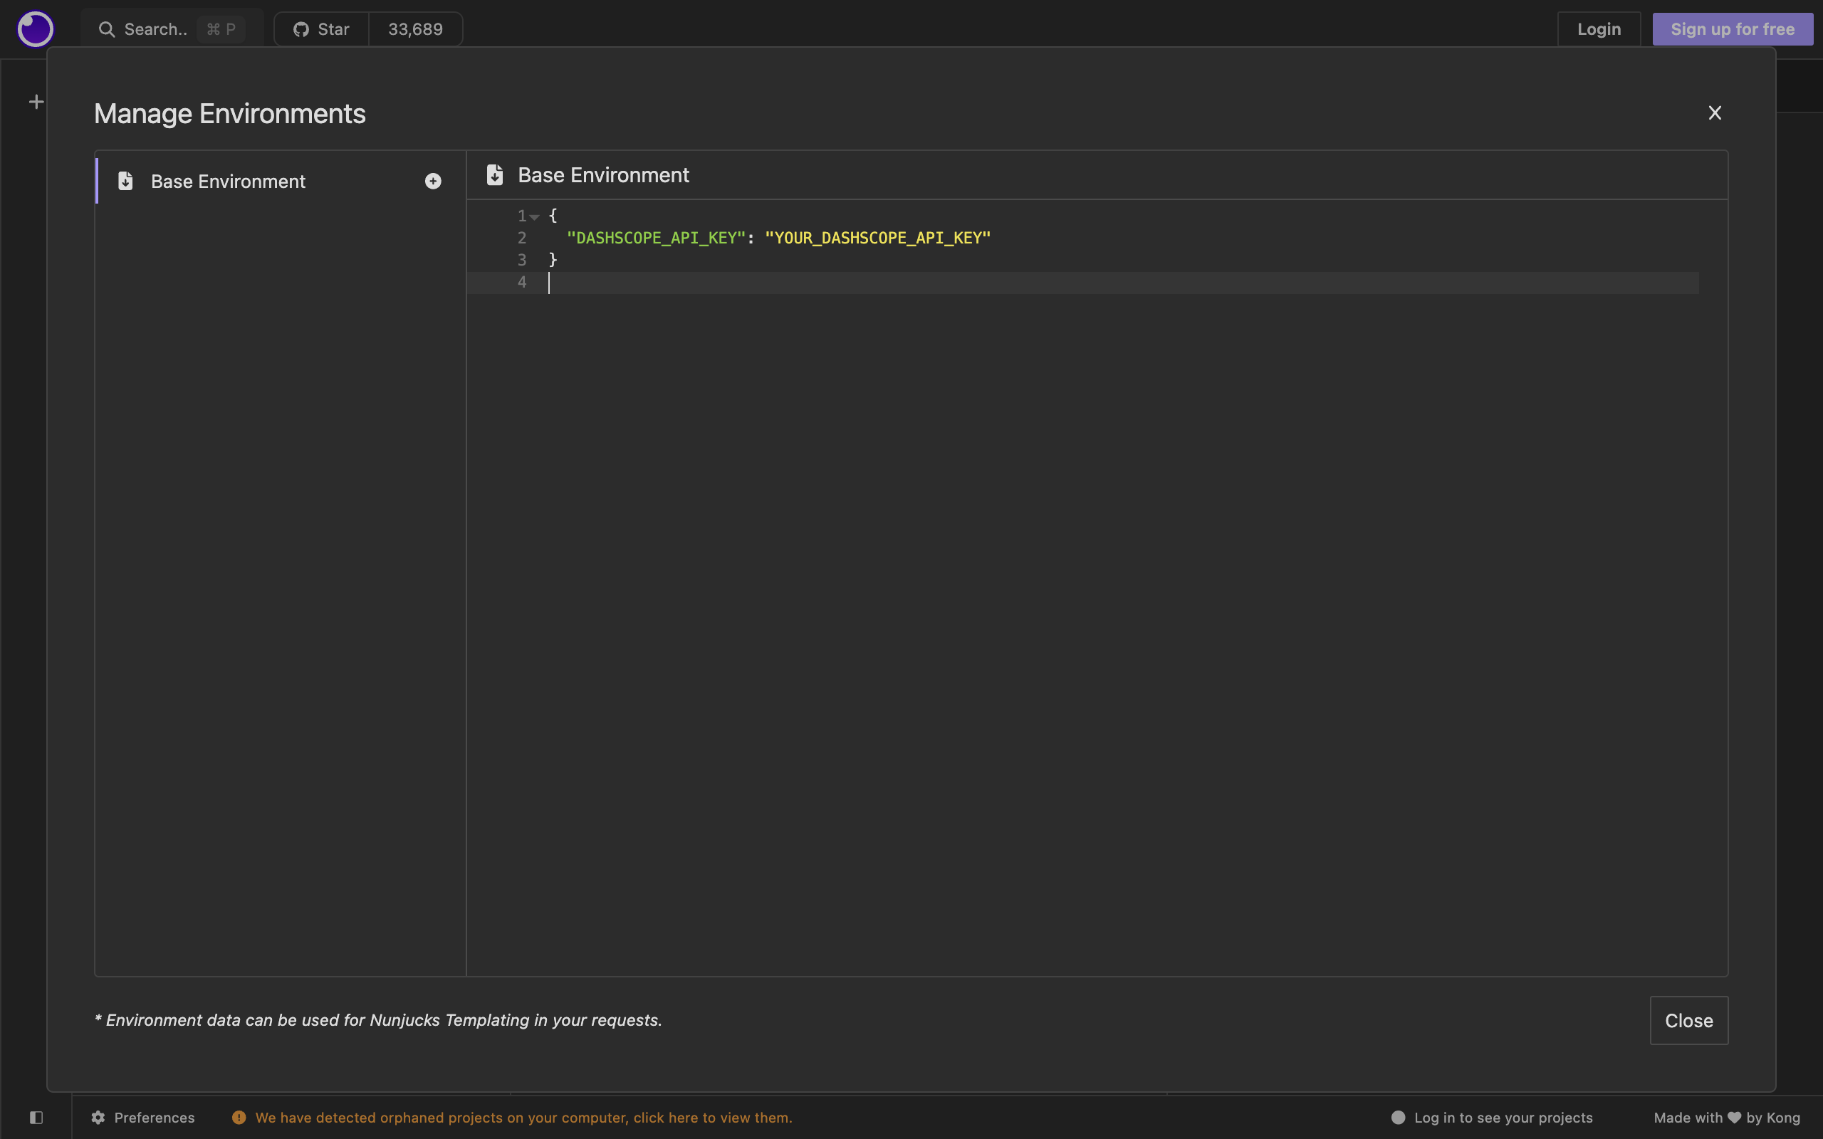The height and width of the screenshot is (1139, 1823).
Task: Click the GitHub octocat icon
Action: point(301,29)
